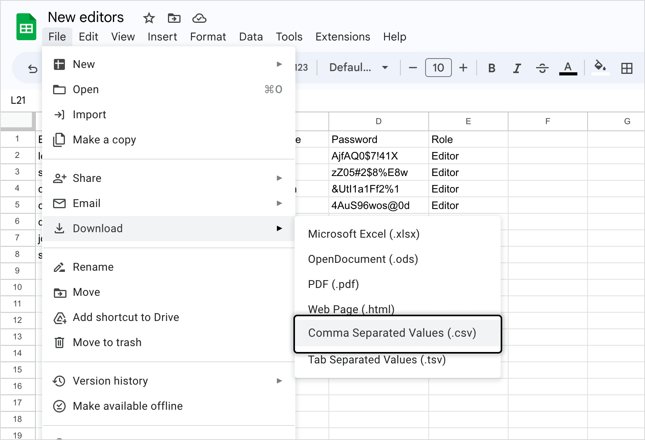This screenshot has width=645, height=440.
Task: Choose Import from File menu
Action: 169,115
